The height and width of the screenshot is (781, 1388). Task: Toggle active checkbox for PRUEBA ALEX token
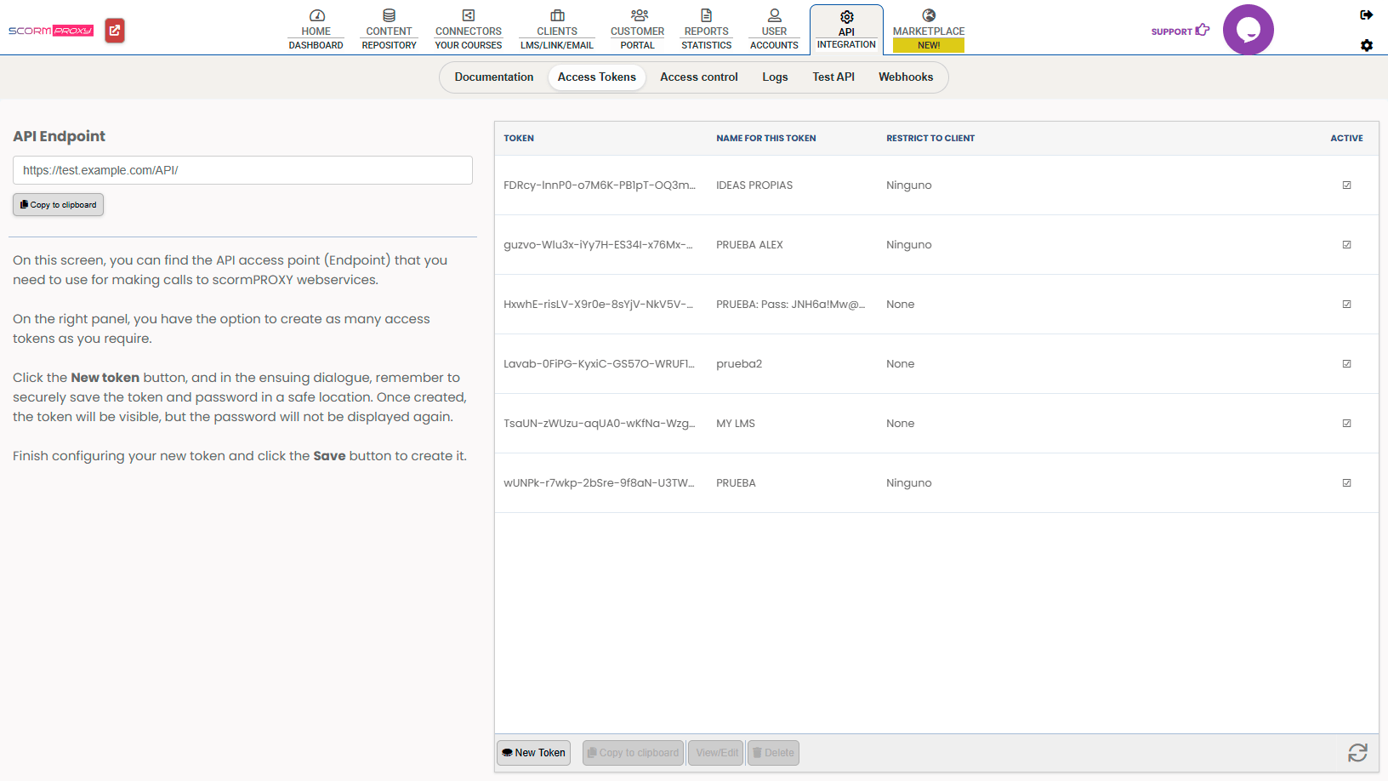tap(1346, 244)
